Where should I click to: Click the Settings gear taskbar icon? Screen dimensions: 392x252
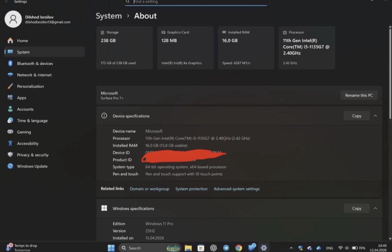click(264, 248)
